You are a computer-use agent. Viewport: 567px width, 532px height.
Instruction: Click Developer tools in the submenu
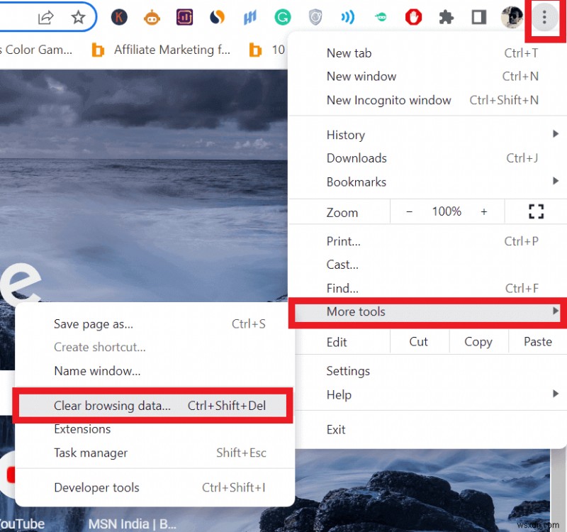[x=96, y=487]
